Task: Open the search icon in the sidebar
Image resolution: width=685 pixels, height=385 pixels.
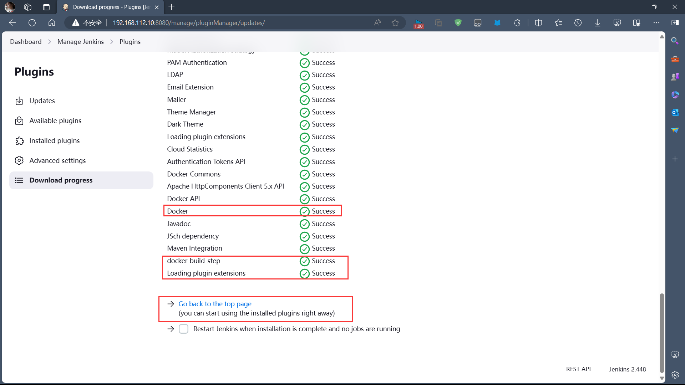Action: 674,41
